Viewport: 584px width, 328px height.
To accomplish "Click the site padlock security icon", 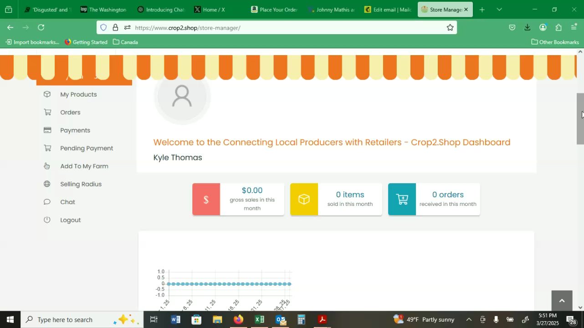I will 115,28.
